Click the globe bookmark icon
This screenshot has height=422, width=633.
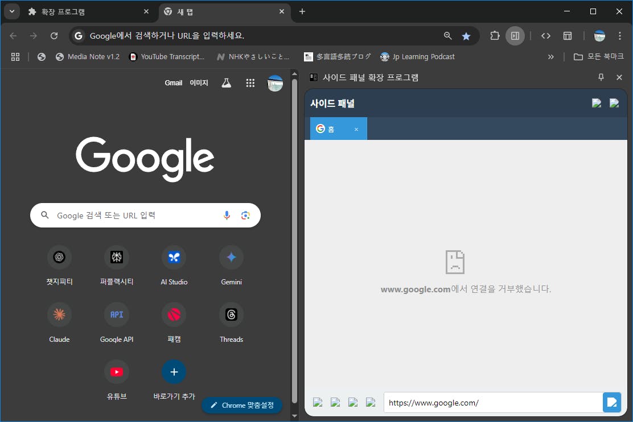[41, 57]
